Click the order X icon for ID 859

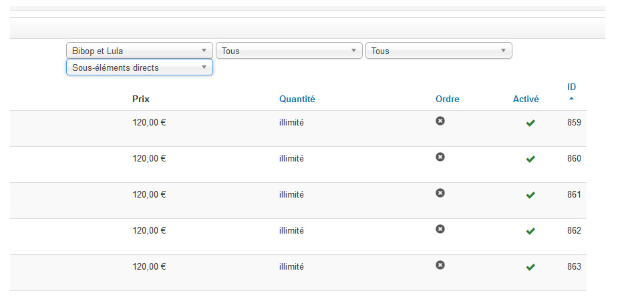pyautogui.click(x=440, y=121)
